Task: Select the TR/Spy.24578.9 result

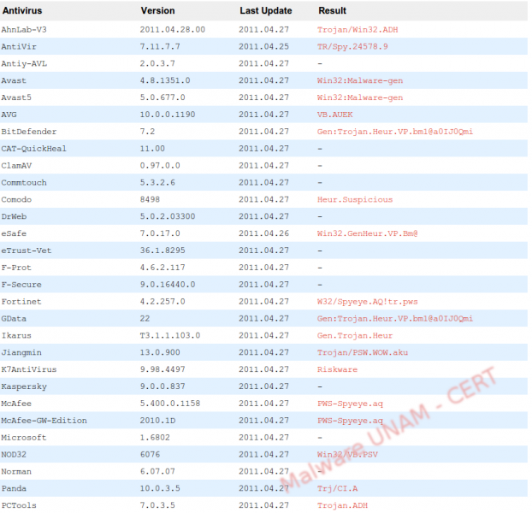Action: (352, 47)
